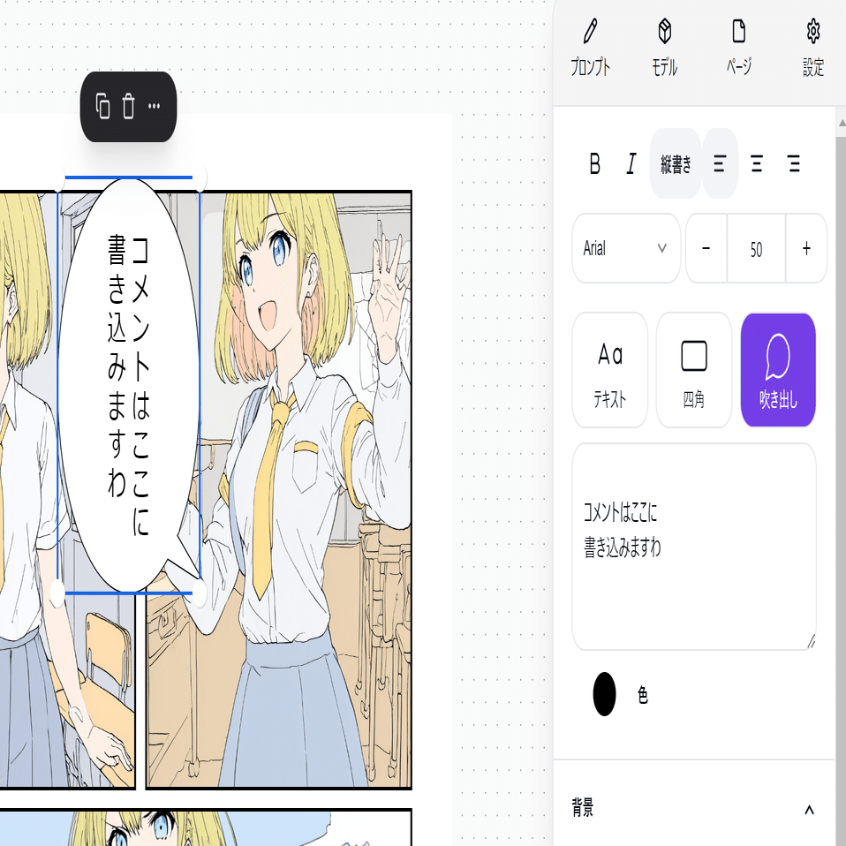The width and height of the screenshot is (846, 846).
Task: Toggle bold text formatting
Action: pos(594,163)
